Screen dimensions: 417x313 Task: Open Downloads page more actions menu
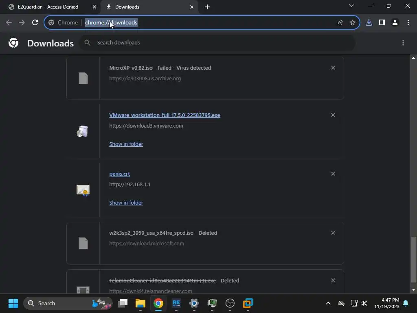point(403,43)
